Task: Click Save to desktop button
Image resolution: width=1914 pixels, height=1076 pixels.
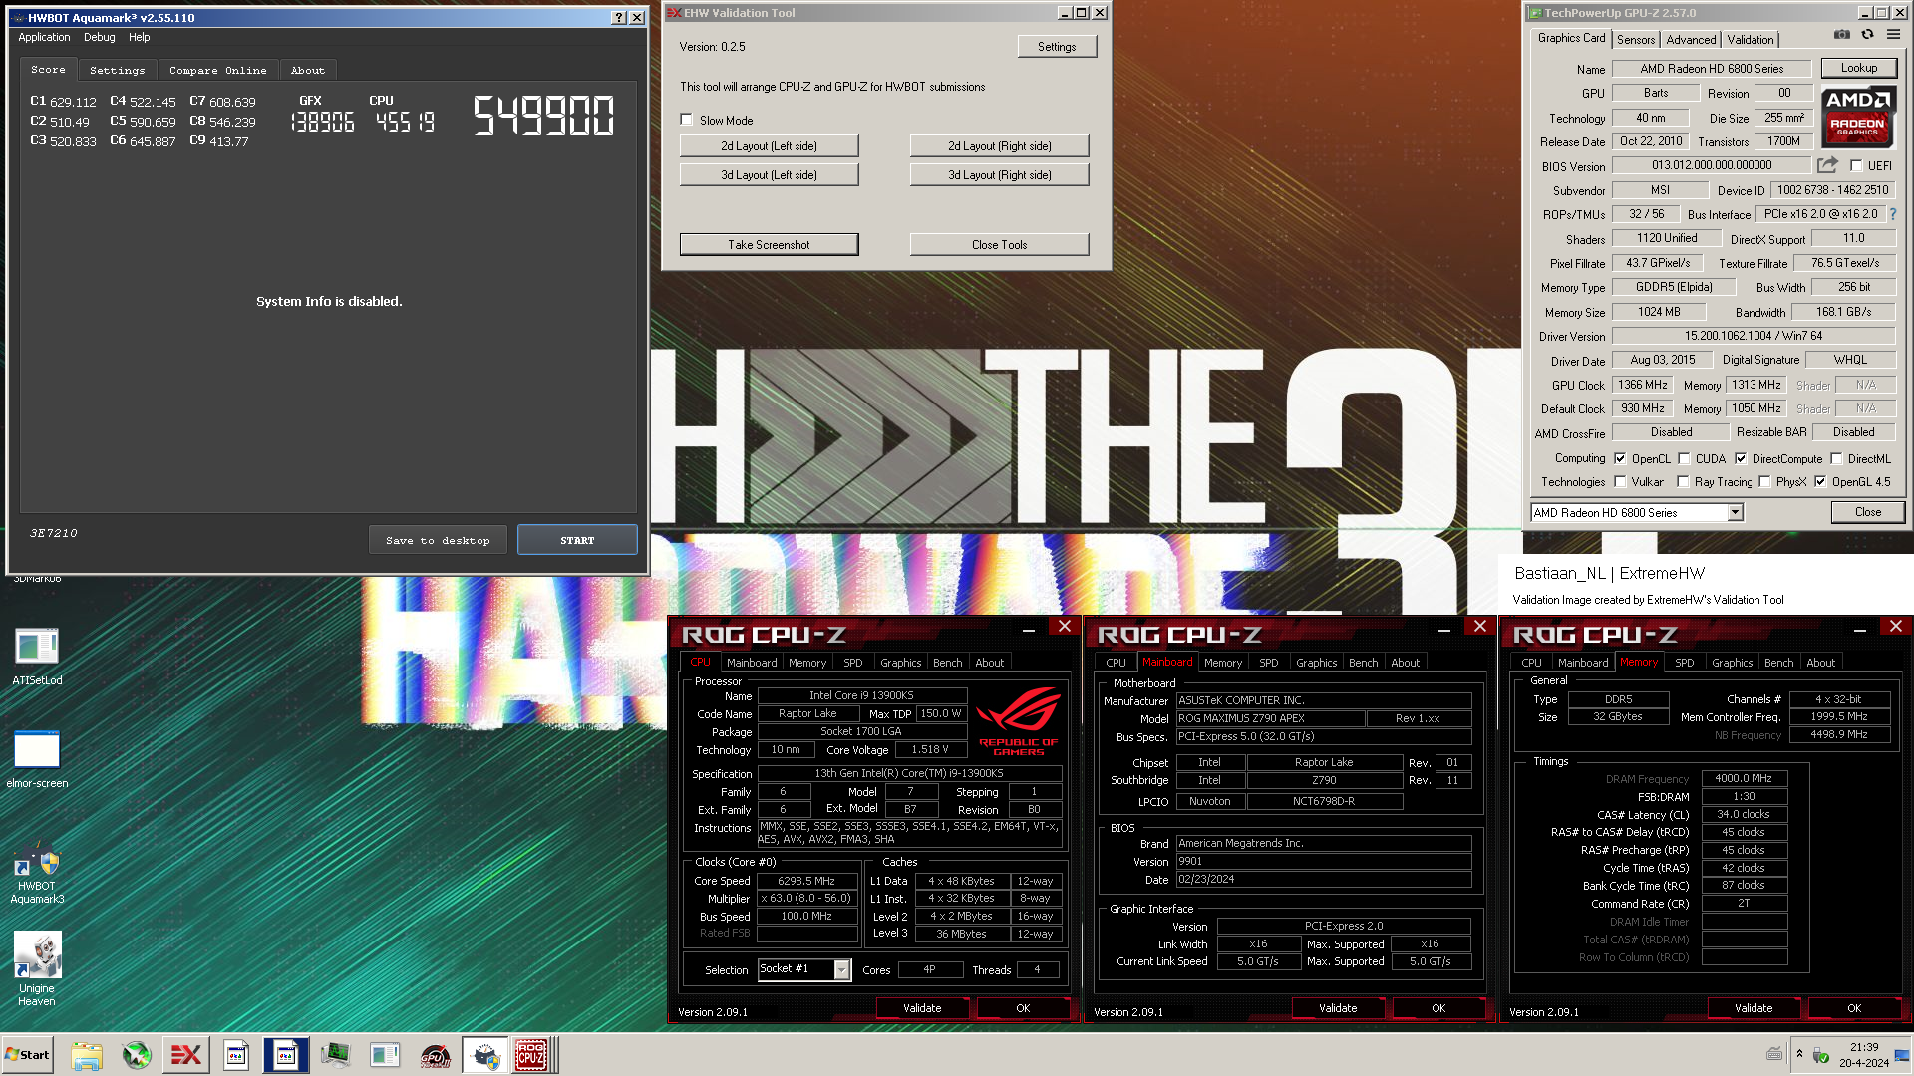Action: [x=438, y=540]
